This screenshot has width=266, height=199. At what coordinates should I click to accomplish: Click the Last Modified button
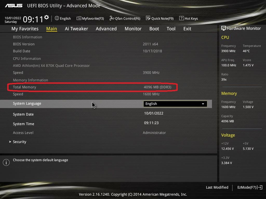tap(217, 187)
